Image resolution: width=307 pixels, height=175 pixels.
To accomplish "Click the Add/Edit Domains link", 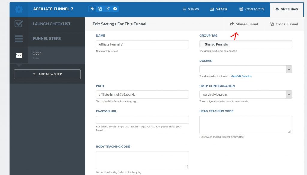I will pyautogui.click(x=241, y=76).
